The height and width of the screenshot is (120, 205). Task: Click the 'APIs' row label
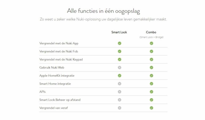(x=43, y=92)
